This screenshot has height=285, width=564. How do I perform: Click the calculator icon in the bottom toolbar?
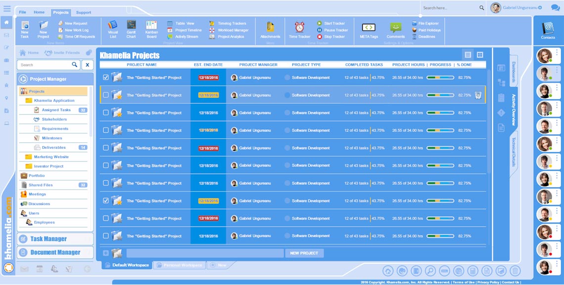click(472, 271)
